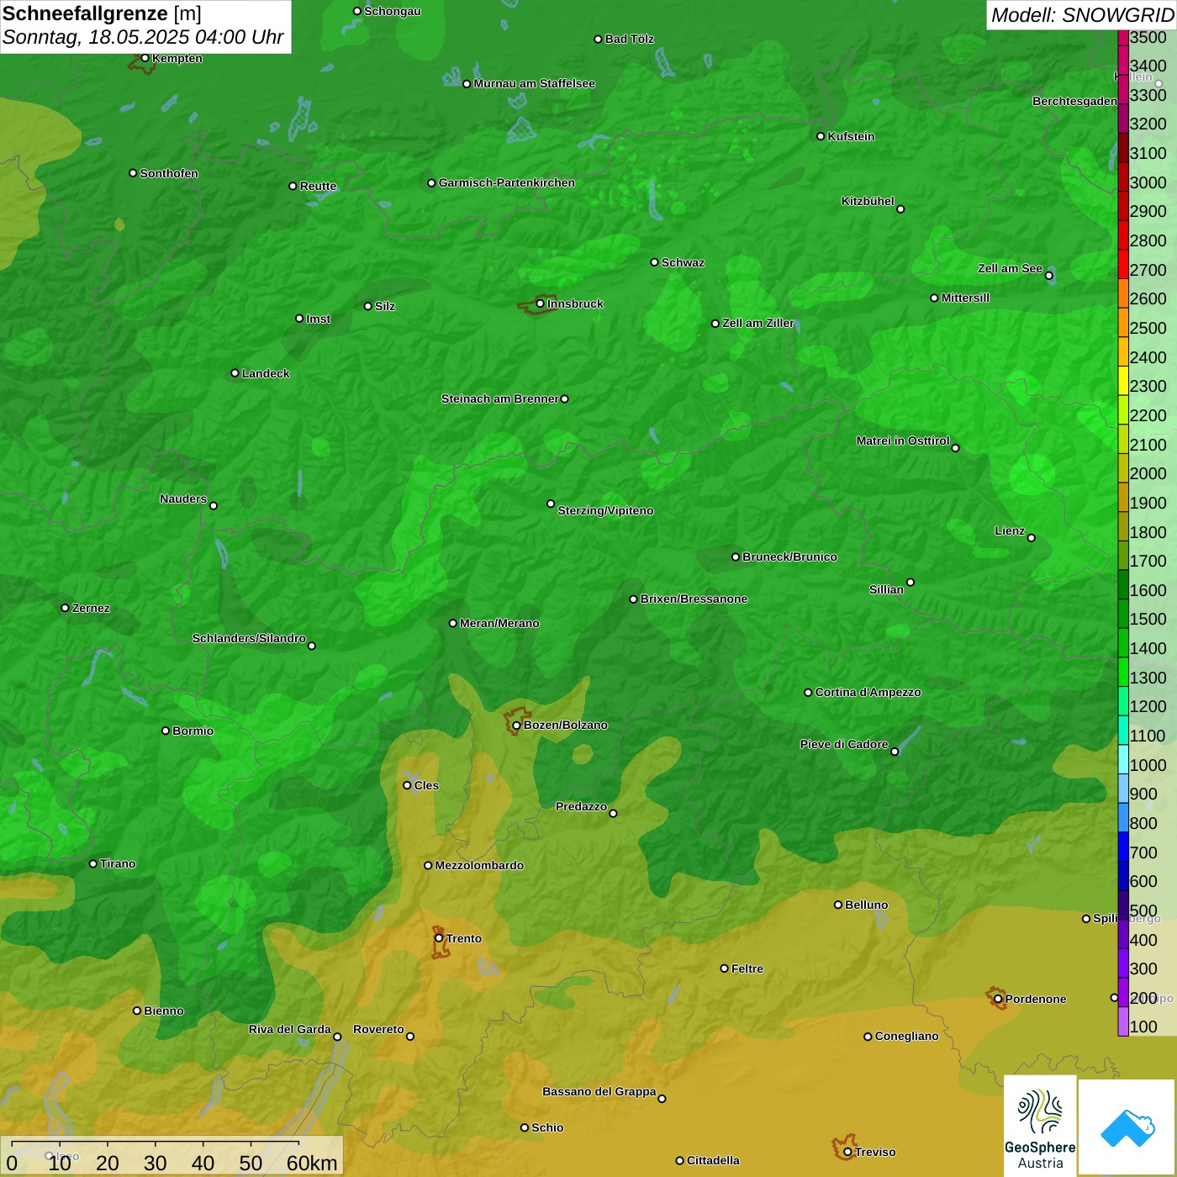Click the Modell: SNOWGRID label
The height and width of the screenshot is (1177, 1177).
[x=1082, y=15]
